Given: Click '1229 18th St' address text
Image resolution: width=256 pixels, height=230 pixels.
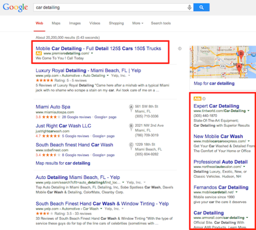Looking at the screenshot, I should coord(144,145).
